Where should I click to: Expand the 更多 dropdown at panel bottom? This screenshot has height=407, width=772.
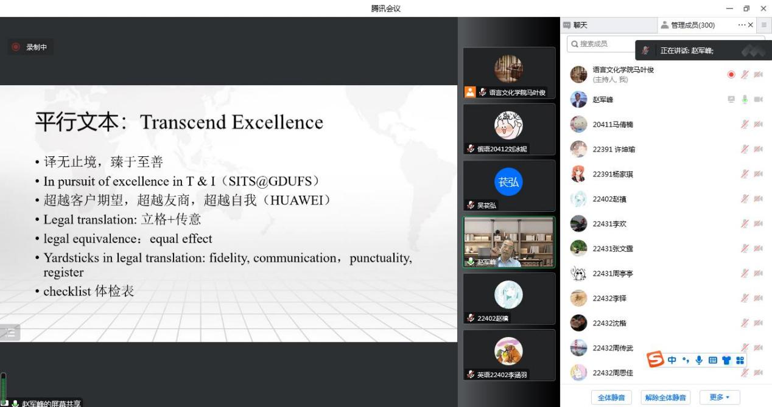719,397
